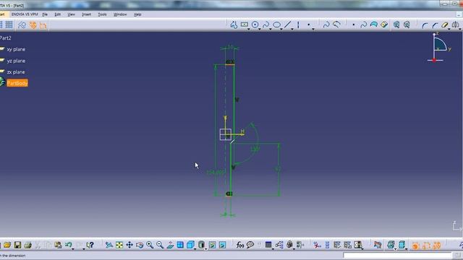Select the Pan view tool
Screen dimensions: 463x260
(129, 245)
